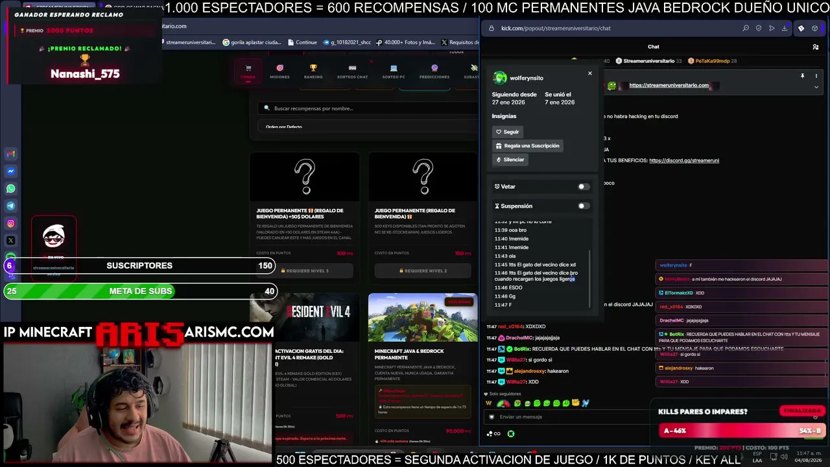Open Gmail from the browser sidebar
Viewport: 830px width, 467px height.
click(11, 154)
